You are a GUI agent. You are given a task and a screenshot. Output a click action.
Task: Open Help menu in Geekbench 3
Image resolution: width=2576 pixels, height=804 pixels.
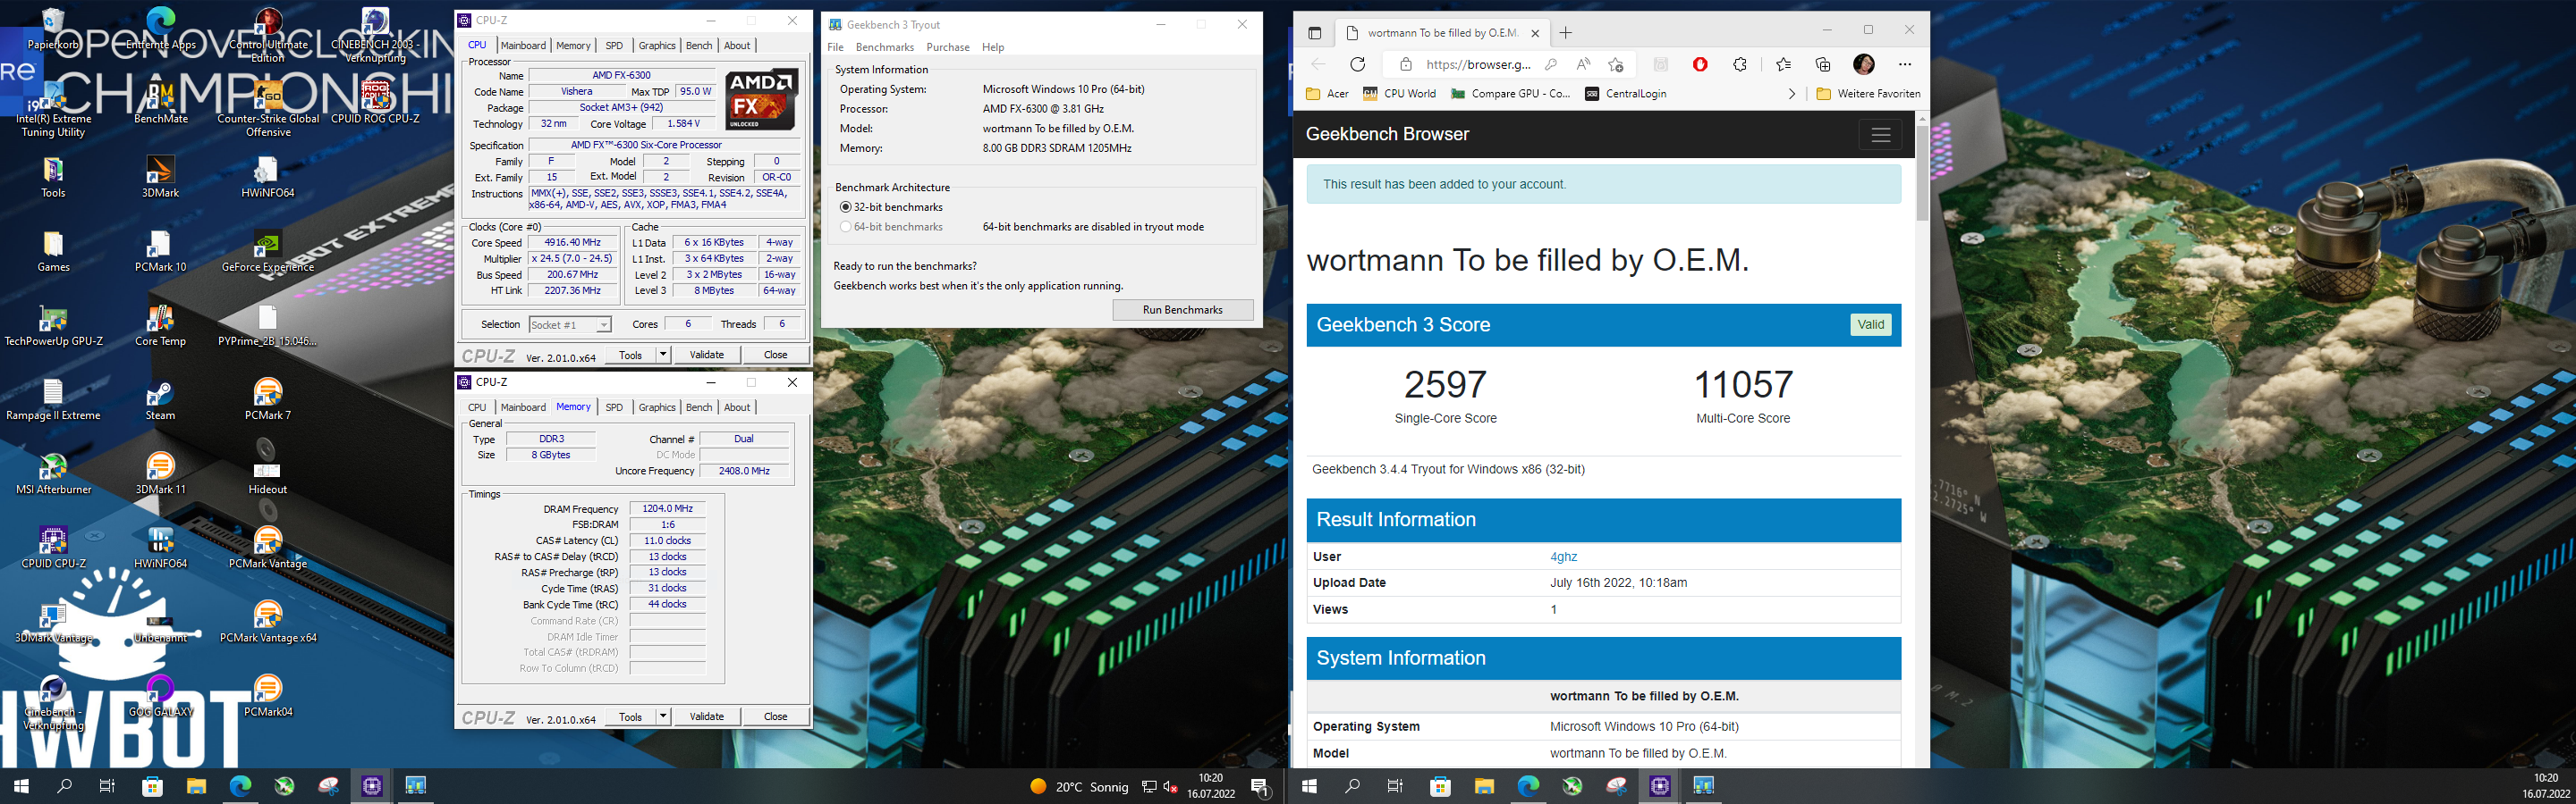click(993, 47)
